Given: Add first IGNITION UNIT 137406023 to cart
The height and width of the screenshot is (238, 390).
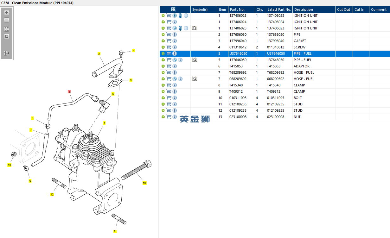Looking at the screenshot, I should 169,16.
